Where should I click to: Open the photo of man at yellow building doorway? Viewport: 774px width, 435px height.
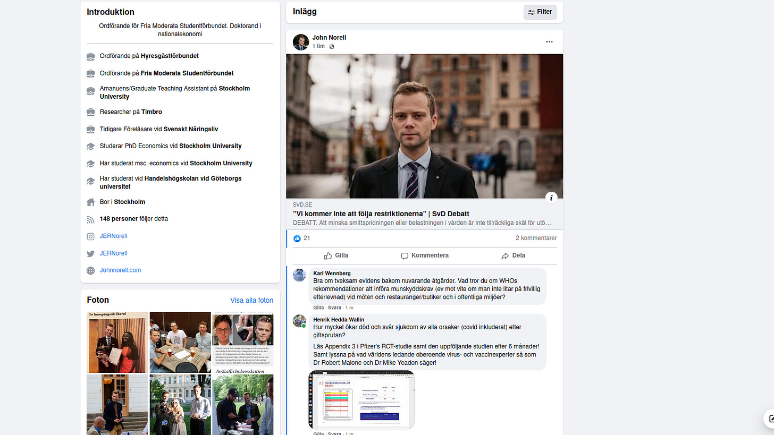tap(117, 405)
